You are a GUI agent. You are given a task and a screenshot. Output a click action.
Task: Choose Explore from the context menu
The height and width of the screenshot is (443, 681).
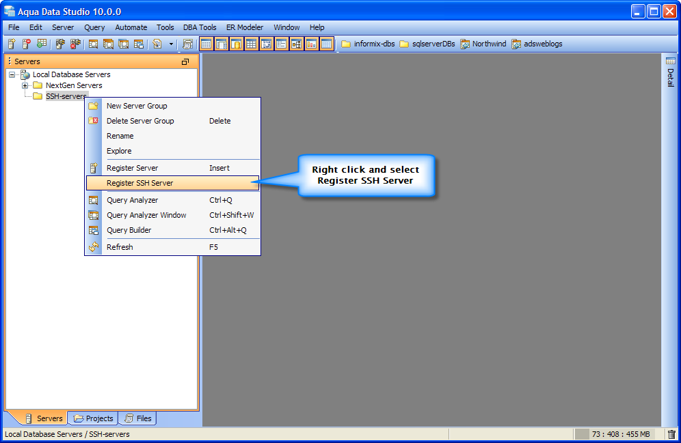pos(173,151)
